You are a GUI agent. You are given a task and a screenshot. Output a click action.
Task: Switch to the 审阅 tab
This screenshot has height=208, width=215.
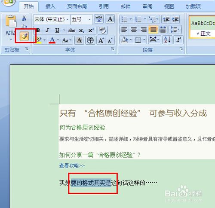147,6
